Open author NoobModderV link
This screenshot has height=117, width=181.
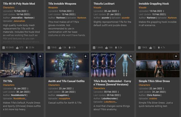coord(19,95)
